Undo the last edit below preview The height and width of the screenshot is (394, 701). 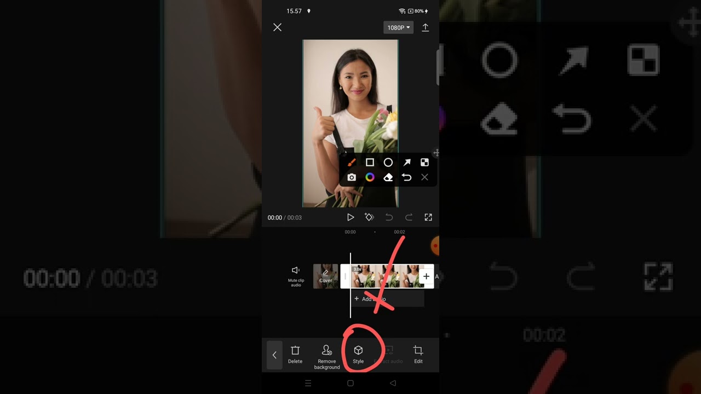coord(389,217)
